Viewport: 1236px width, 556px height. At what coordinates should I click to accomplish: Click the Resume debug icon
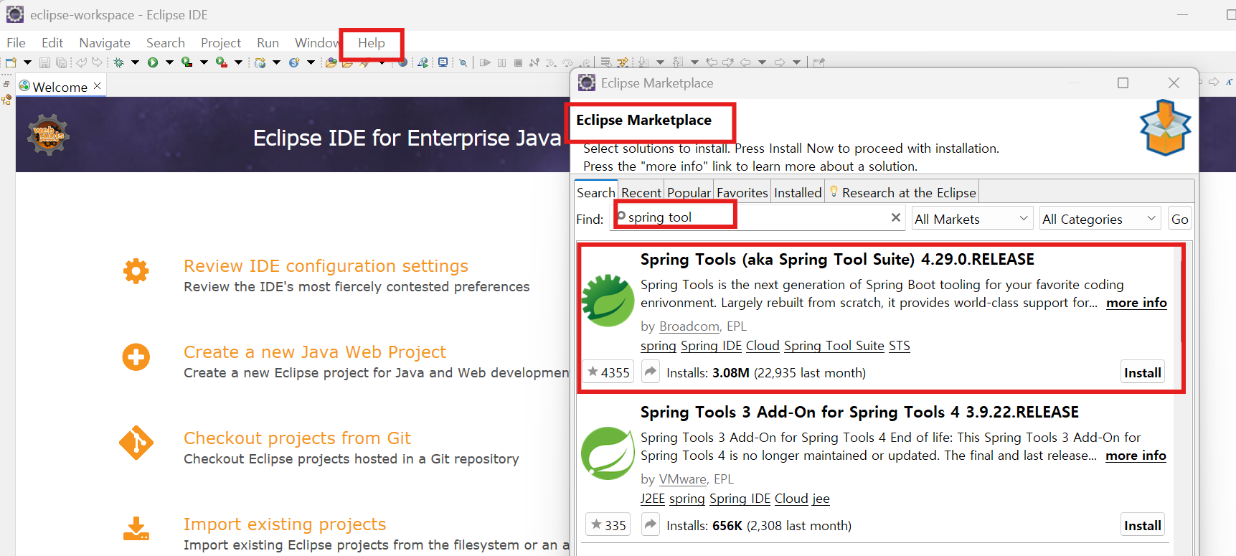485,62
